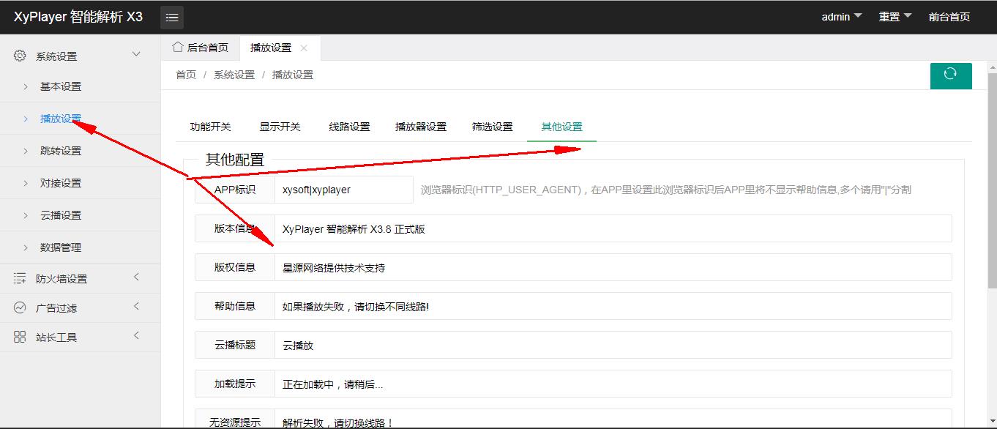Switch to the 线路设置 tab

point(350,127)
